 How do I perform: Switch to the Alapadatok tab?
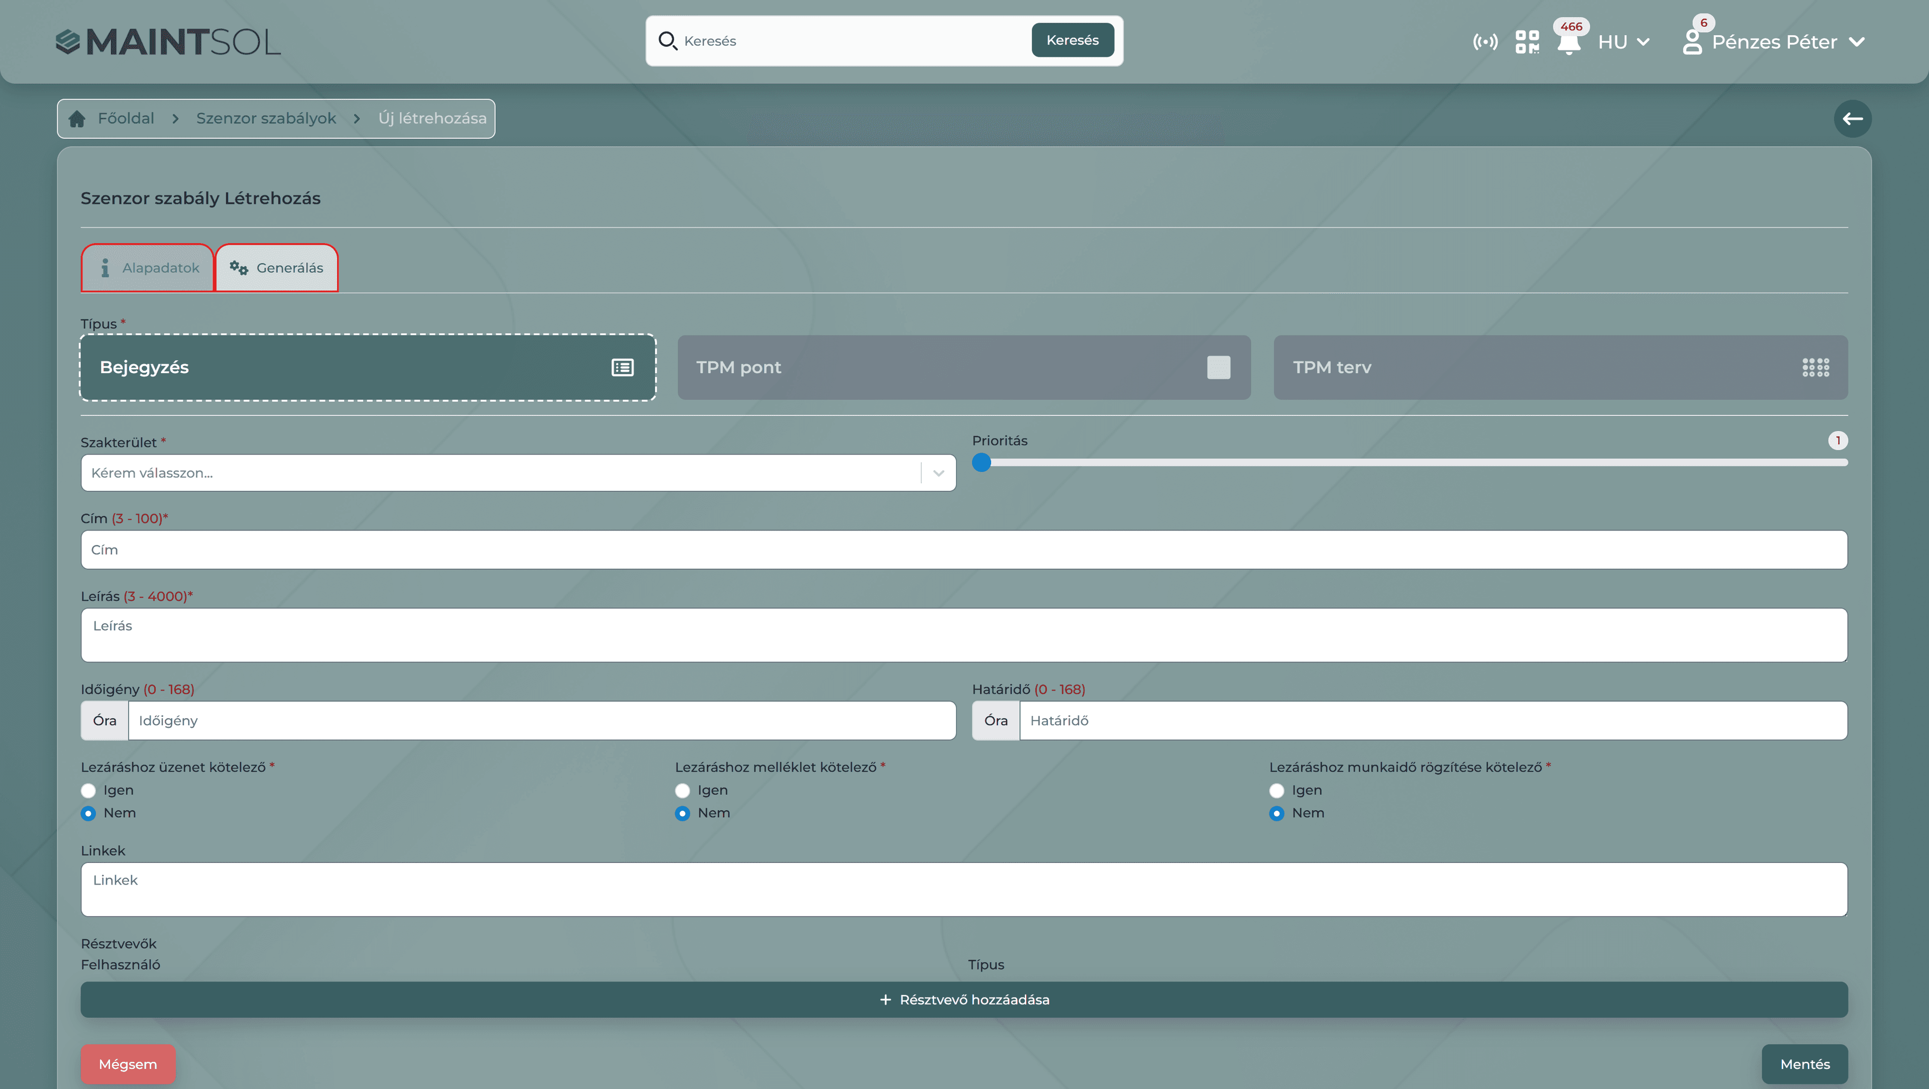click(148, 268)
